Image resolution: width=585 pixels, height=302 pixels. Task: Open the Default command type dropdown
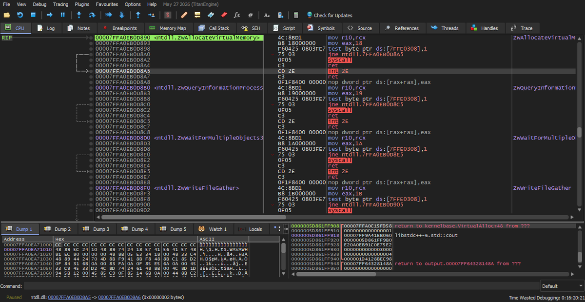point(561,286)
